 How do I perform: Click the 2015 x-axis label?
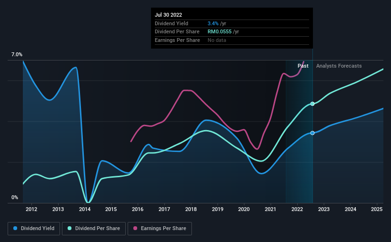point(111,209)
